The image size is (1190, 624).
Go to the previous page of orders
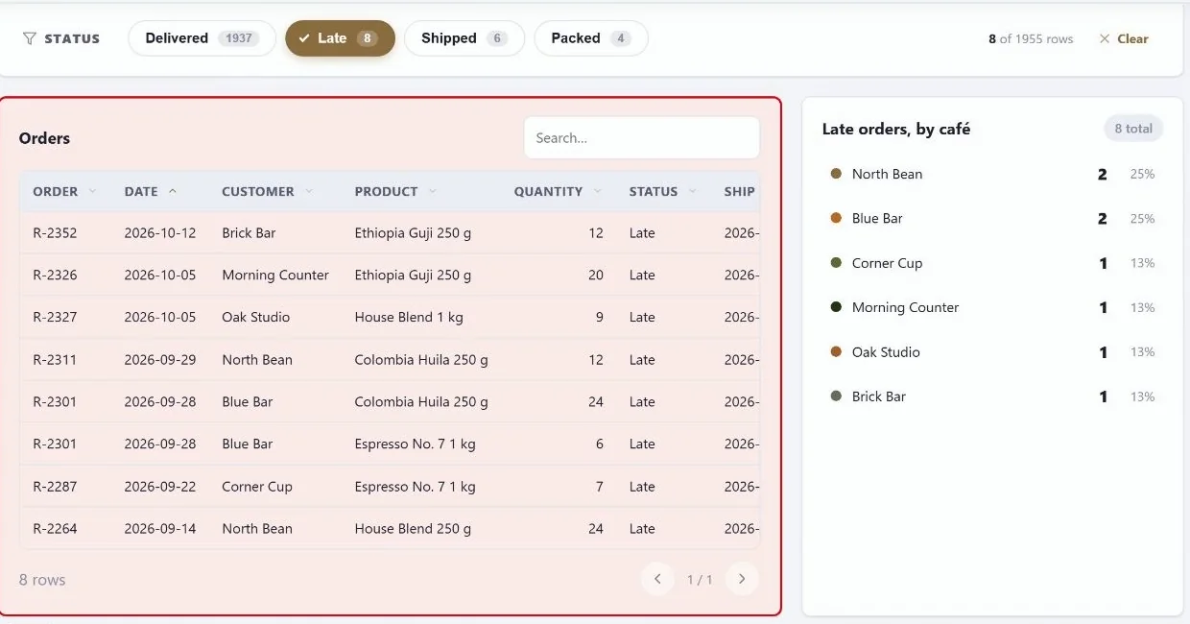pos(657,579)
